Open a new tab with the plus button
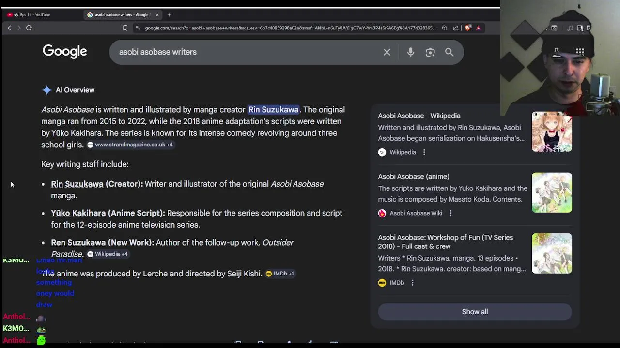Image resolution: width=620 pixels, height=348 pixels. click(169, 15)
